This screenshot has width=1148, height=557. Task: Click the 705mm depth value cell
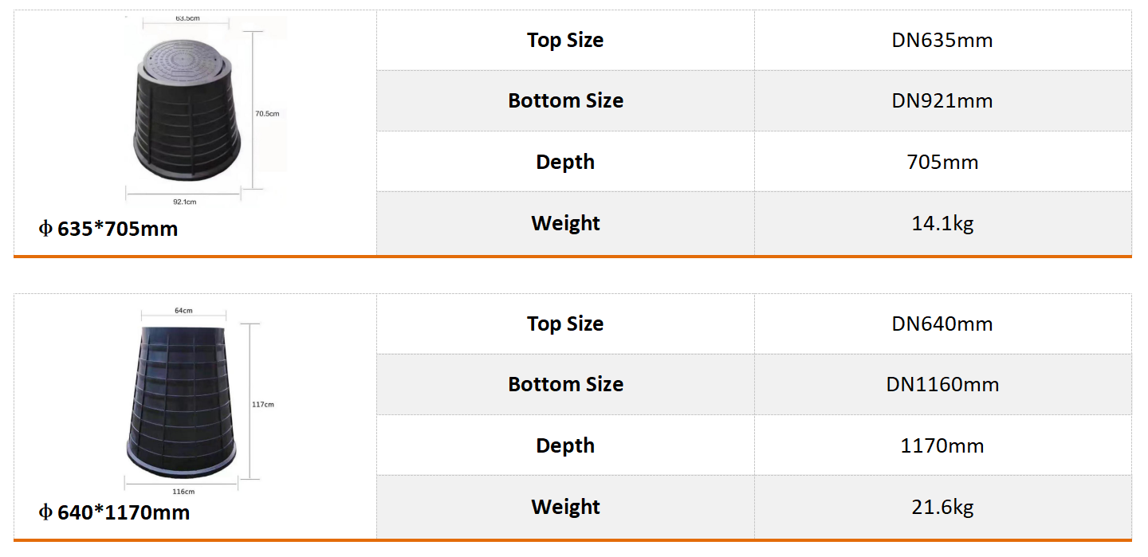942,163
